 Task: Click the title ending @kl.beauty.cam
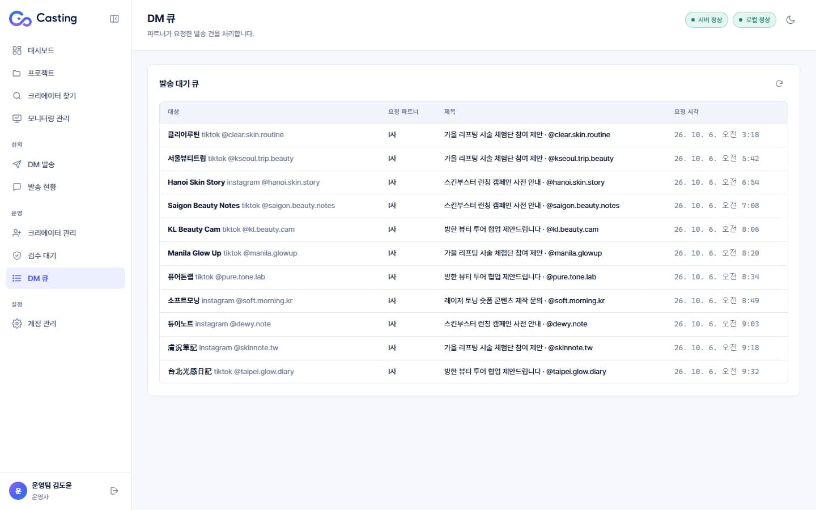(x=521, y=229)
